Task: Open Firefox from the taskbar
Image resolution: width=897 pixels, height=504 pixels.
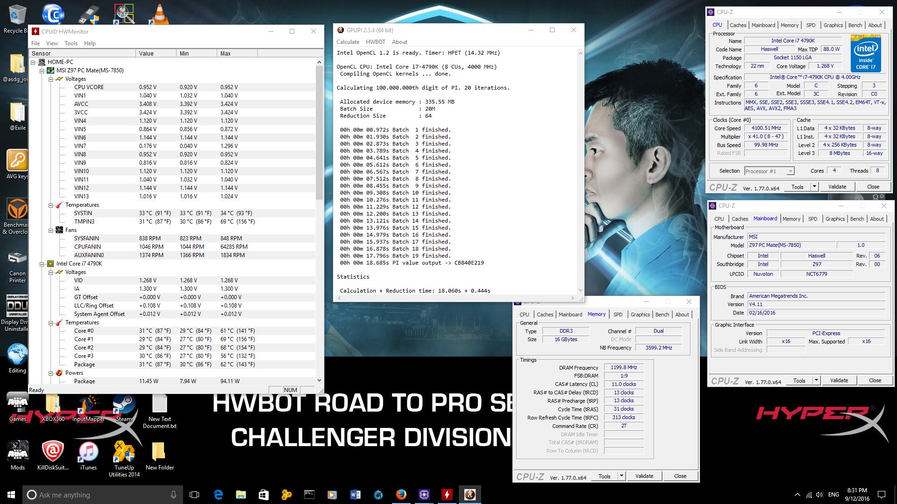Action: [x=401, y=495]
